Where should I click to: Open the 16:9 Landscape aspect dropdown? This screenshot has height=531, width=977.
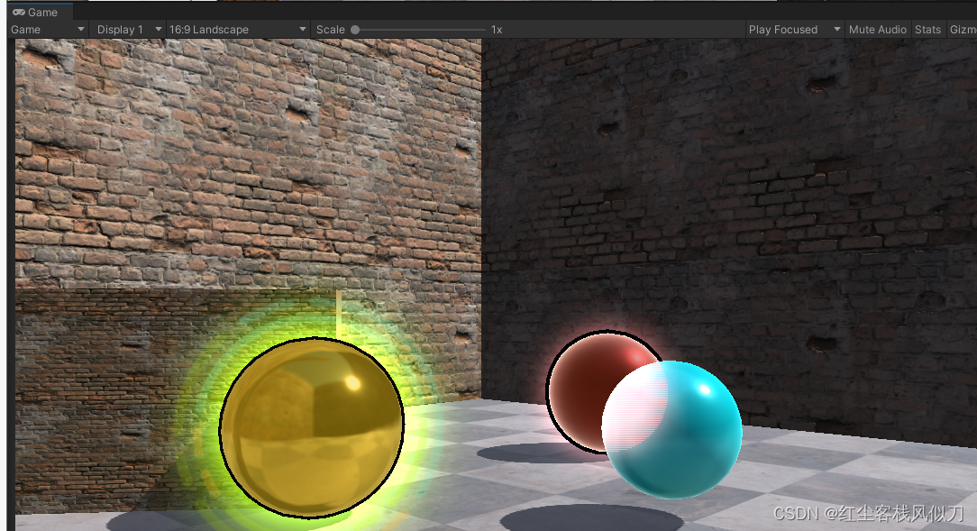237,29
